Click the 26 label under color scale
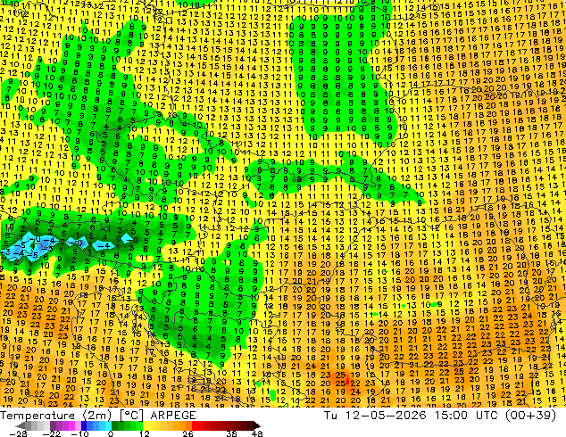The height and width of the screenshot is (437, 566). (187, 433)
